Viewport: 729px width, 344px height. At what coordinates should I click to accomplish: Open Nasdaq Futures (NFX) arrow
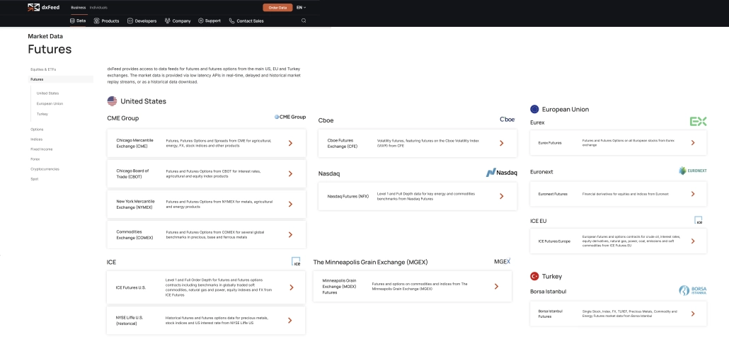502,196
